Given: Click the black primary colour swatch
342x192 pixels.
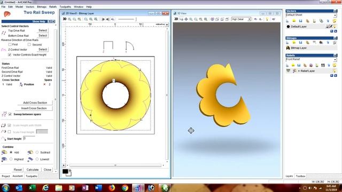Looking at the screenshot, I should click(x=65, y=171).
